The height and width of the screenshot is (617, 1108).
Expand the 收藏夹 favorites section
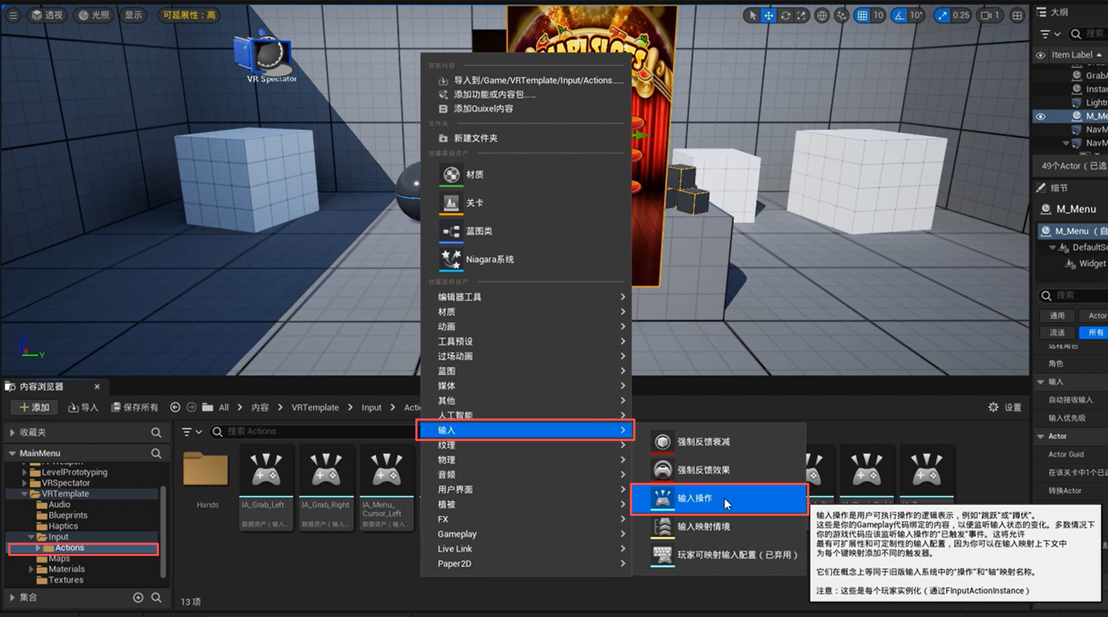click(x=12, y=432)
